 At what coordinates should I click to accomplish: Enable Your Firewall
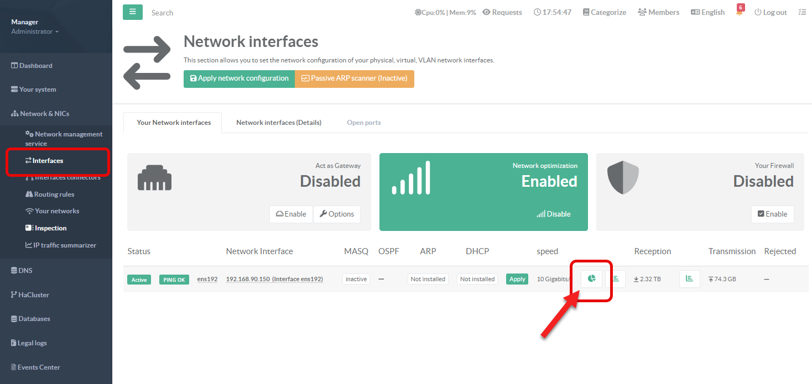point(772,214)
